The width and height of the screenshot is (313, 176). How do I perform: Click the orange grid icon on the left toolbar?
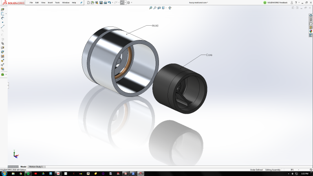click(x=2, y=57)
